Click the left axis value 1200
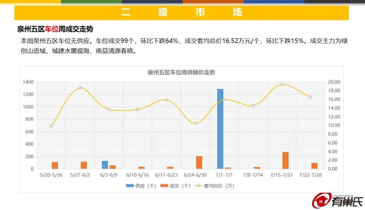Image resolution: width=365 pixels, height=210 pixels. 28,94
